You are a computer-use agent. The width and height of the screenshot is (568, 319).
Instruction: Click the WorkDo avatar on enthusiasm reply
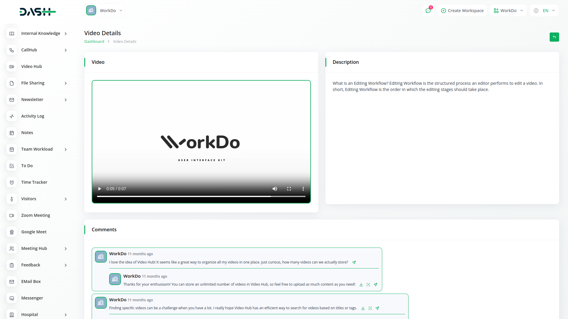115,279
